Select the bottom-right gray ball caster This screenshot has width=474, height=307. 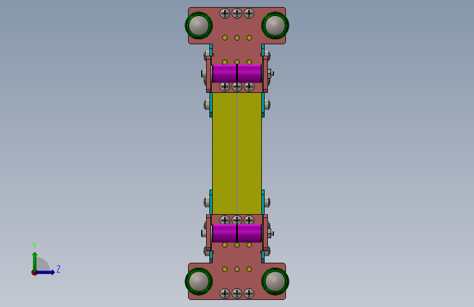[275, 281]
